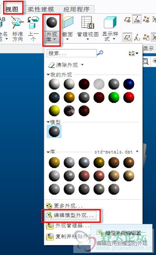Toggle point tag display in second ribbon row
The image size is (156, 255).
[146, 37]
